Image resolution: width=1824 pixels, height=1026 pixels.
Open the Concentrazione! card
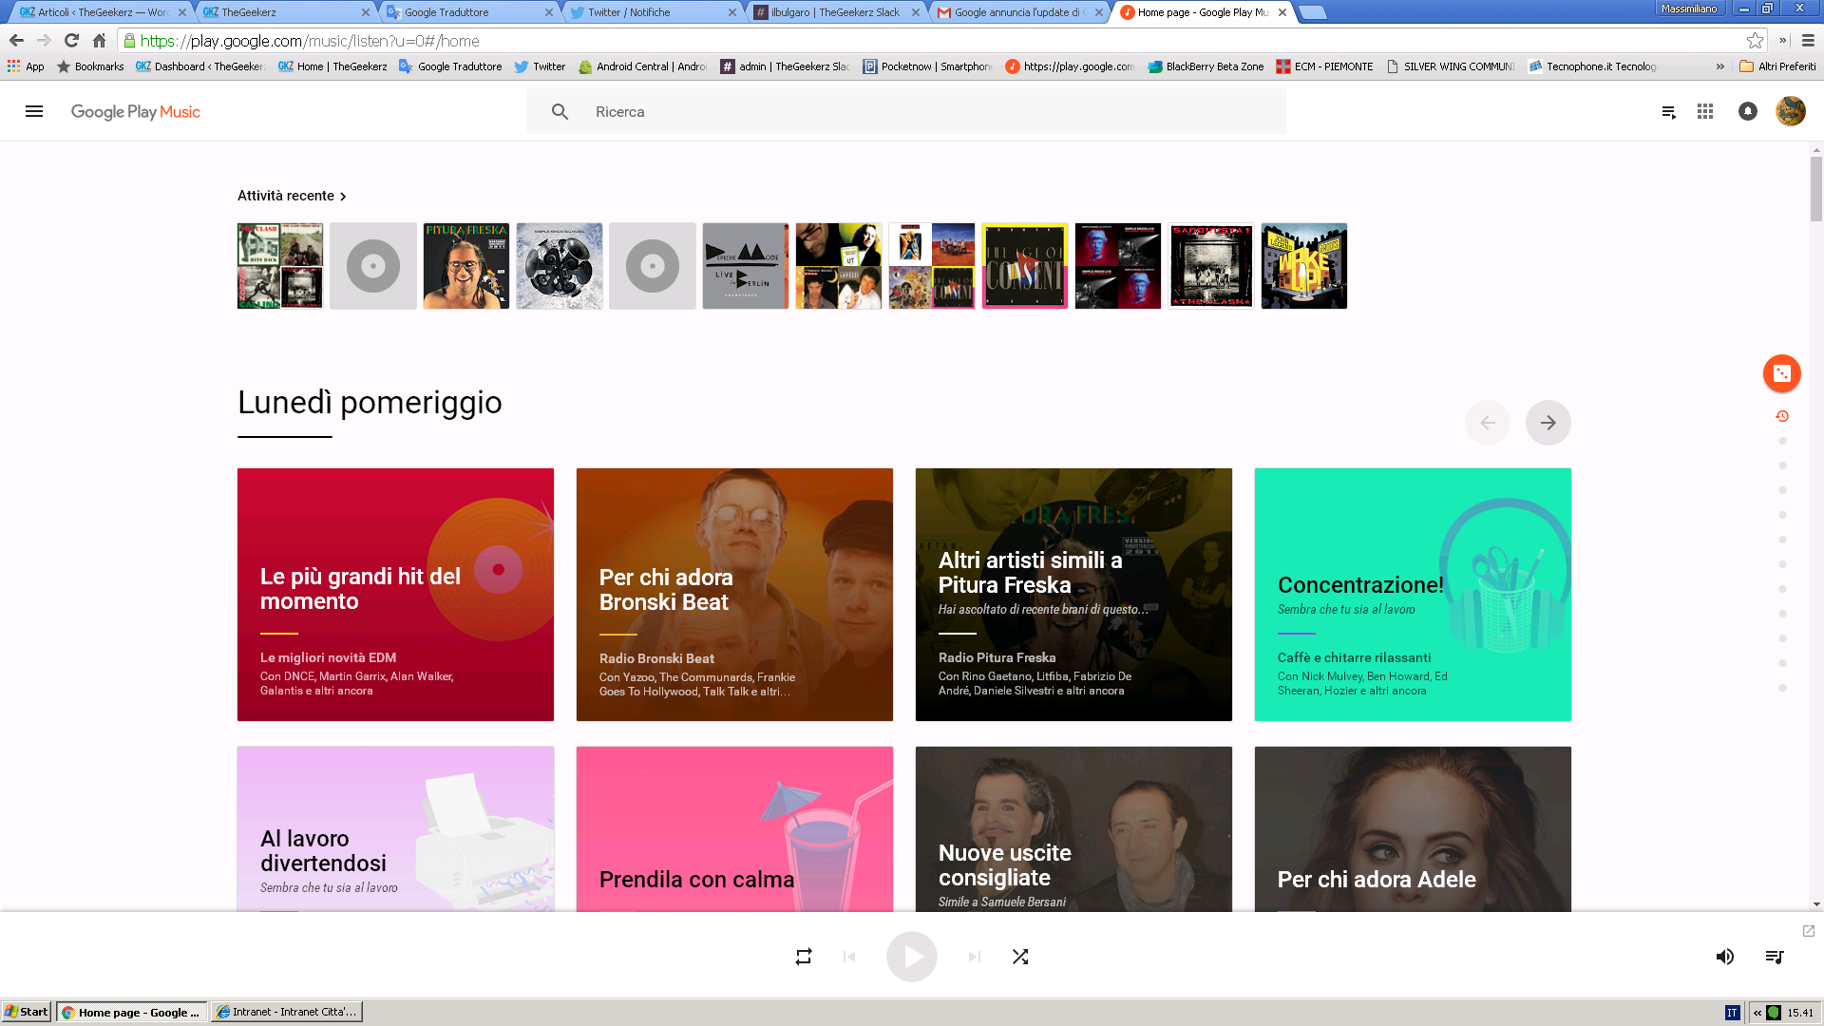(x=1413, y=595)
